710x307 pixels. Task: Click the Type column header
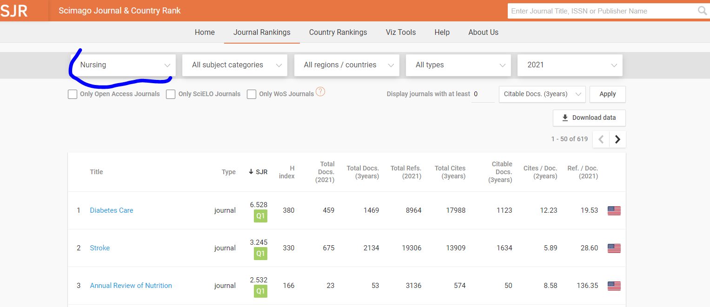point(229,172)
